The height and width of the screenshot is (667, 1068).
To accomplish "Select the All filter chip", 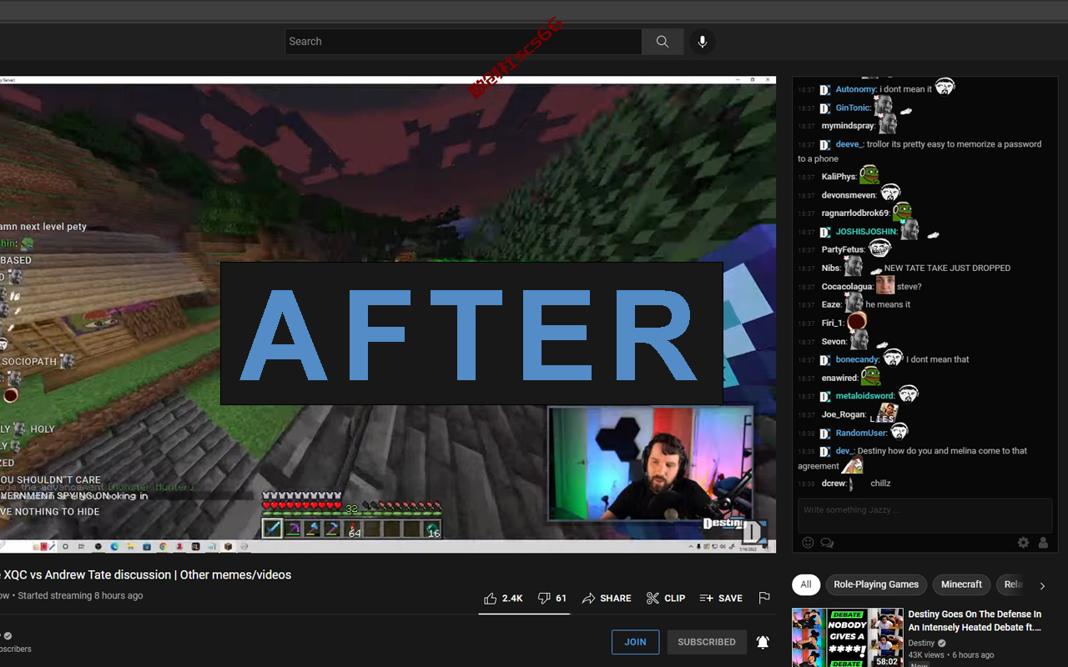I will pos(806,584).
